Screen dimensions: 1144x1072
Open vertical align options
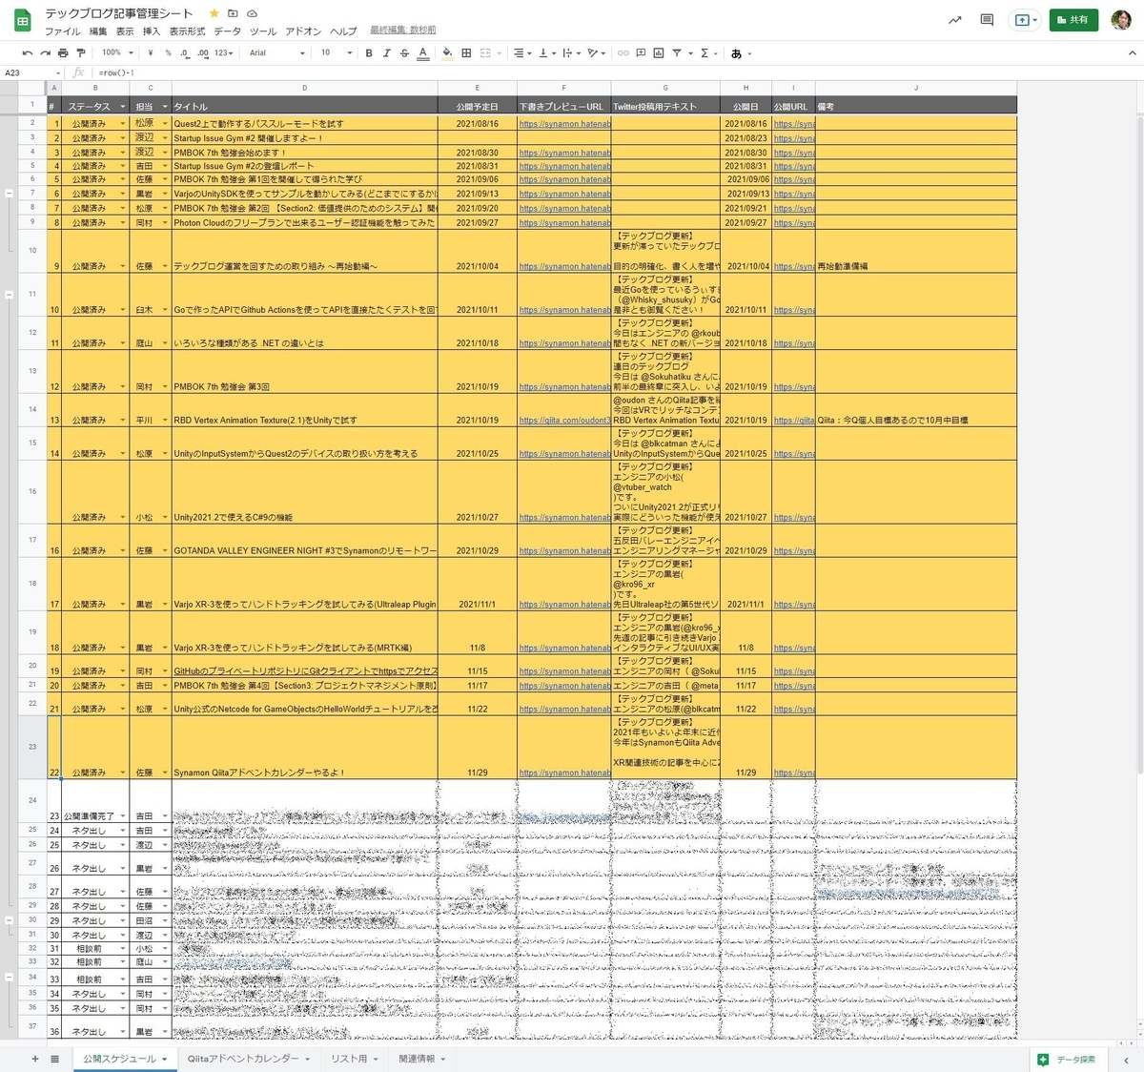click(546, 53)
